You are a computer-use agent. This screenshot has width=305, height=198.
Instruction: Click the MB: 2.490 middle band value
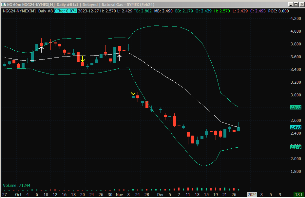(x=163, y=11)
